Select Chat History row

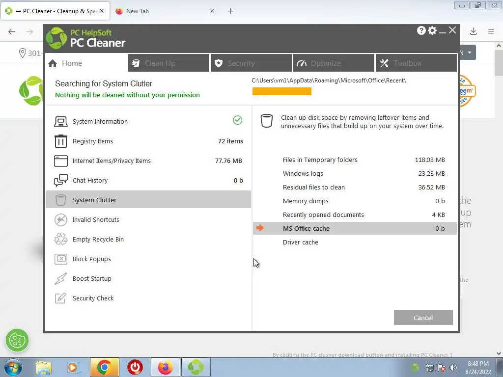148,181
